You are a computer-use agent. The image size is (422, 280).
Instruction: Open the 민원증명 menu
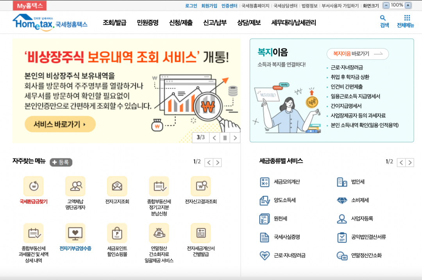pyautogui.click(x=147, y=23)
